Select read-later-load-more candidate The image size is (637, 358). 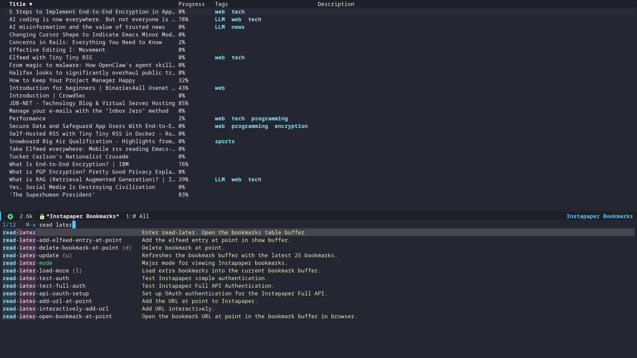(x=42, y=271)
